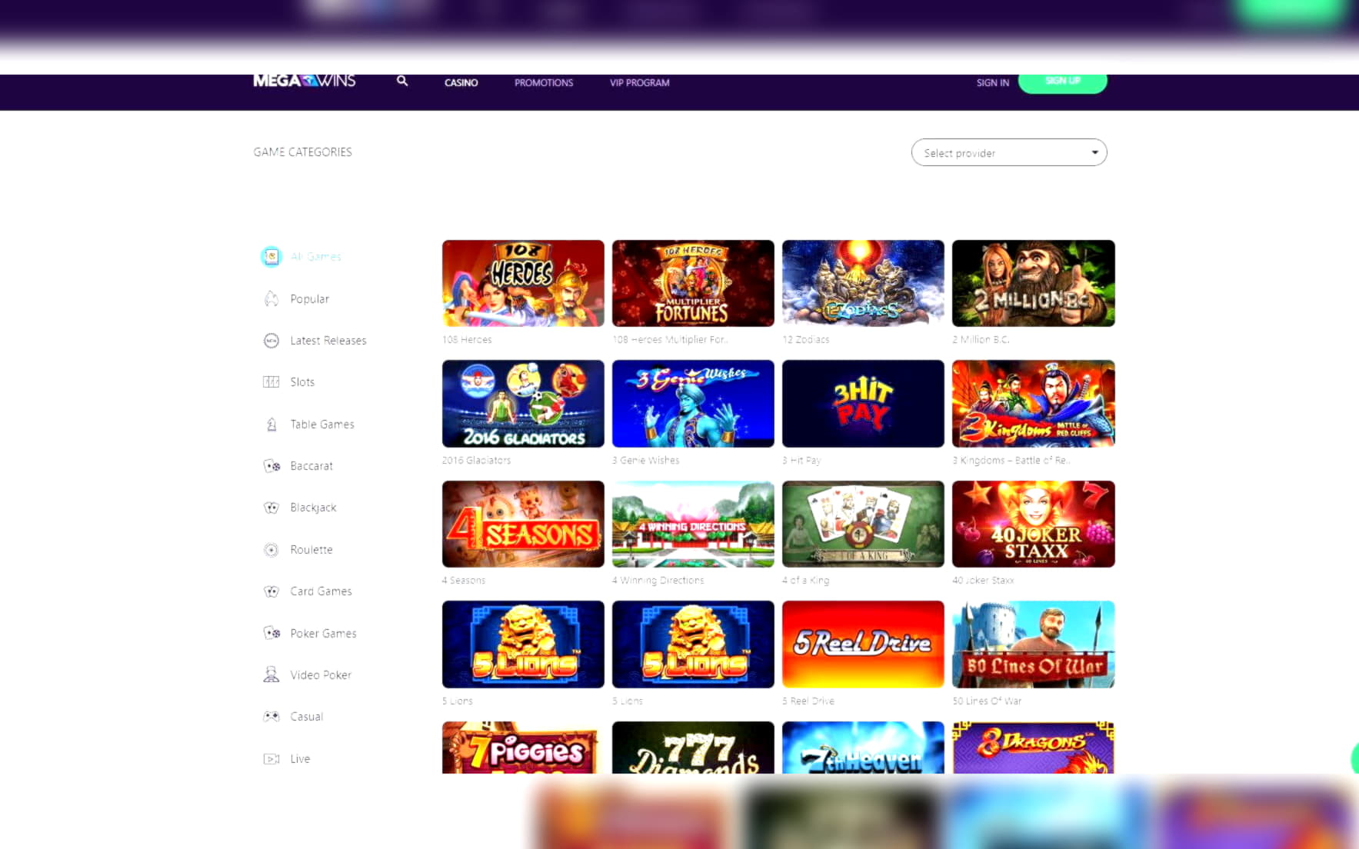Select the Slots category label

(x=302, y=382)
